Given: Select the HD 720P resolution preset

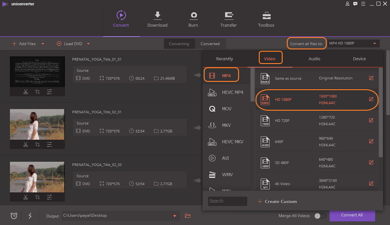Looking at the screenshot, I should (317, 120).
